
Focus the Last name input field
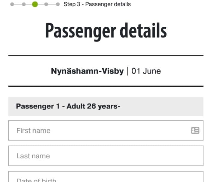click(106, 156)
